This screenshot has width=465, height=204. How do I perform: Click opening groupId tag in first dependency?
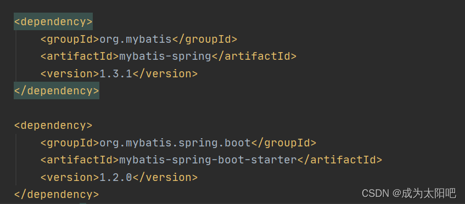click(70, 39)
